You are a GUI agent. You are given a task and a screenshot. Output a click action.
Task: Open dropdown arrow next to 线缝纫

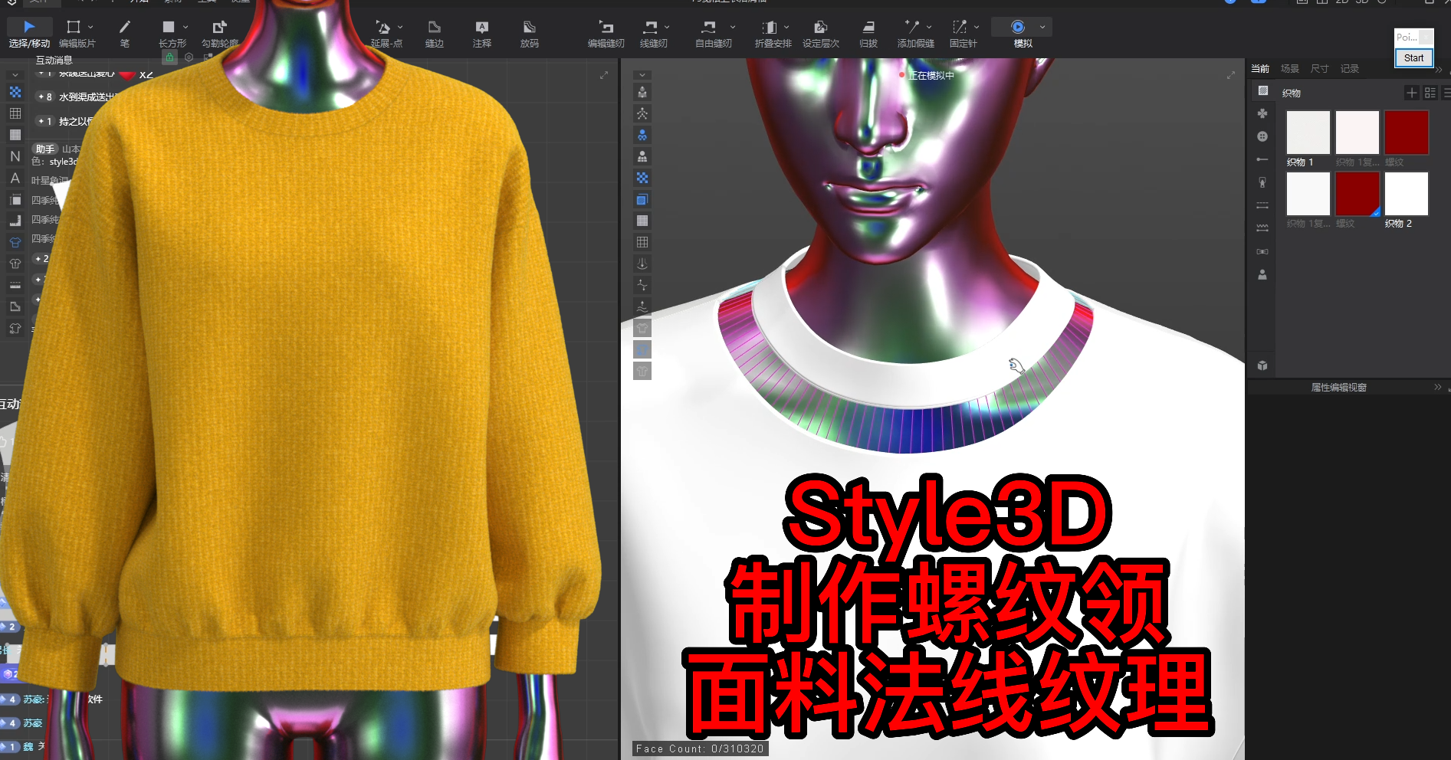[x=667, y=27]
